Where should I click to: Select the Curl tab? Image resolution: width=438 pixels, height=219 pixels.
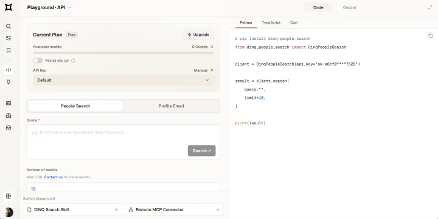coord(294,22)
